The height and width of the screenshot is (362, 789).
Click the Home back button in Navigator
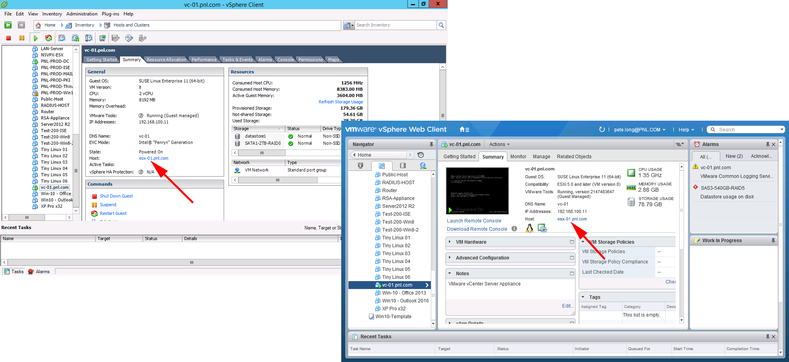point(379,155)
